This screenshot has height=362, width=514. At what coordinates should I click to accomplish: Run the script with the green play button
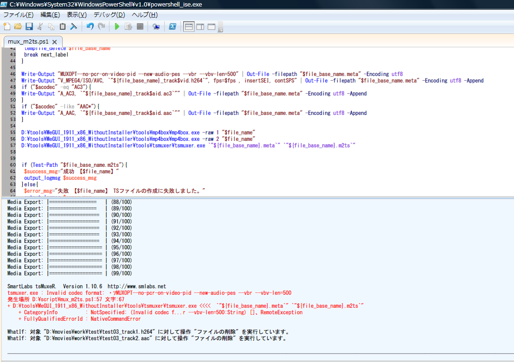click(x=117, y=26)
